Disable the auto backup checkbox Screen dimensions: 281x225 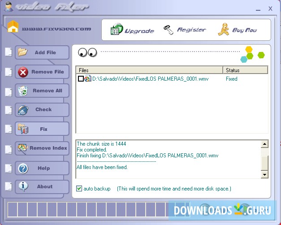point(79,189)
